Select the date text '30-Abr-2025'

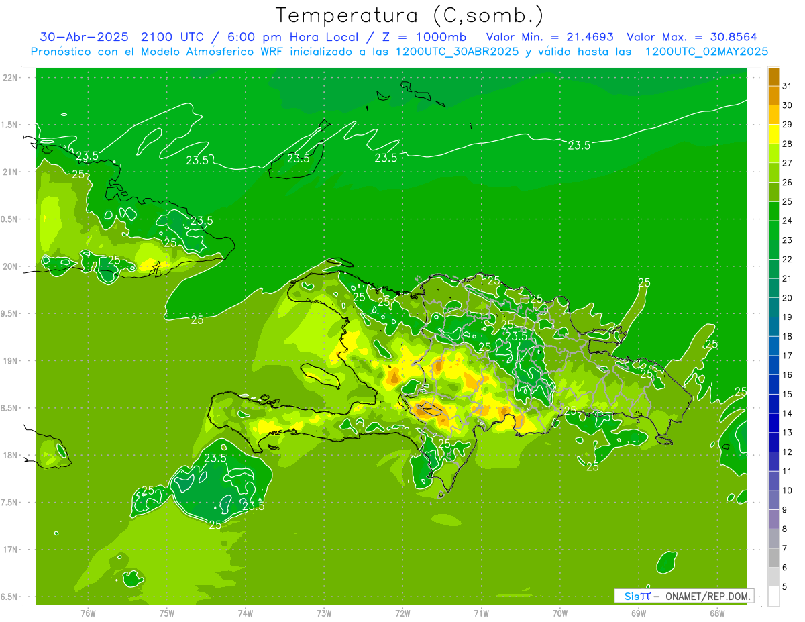[86, 37]
